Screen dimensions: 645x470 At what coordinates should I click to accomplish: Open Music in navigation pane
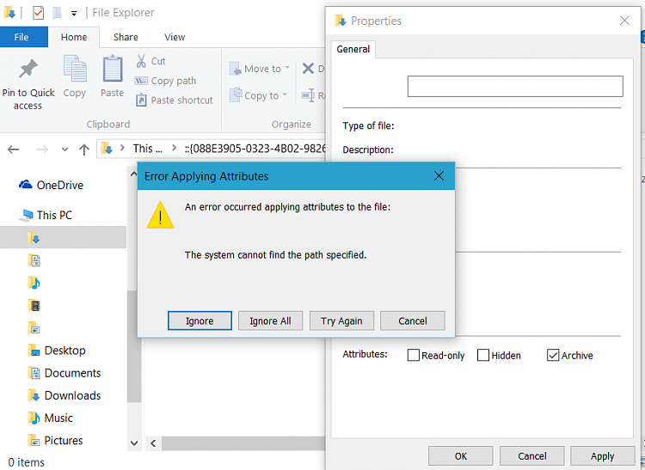coord(51,418)
